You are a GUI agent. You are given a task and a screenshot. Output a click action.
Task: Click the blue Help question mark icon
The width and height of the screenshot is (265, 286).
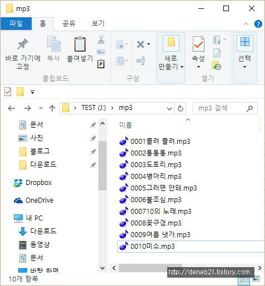[x=258, y=24]
